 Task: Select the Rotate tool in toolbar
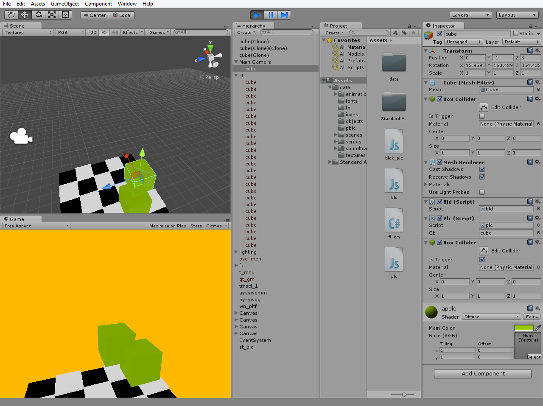coord(38,15)
